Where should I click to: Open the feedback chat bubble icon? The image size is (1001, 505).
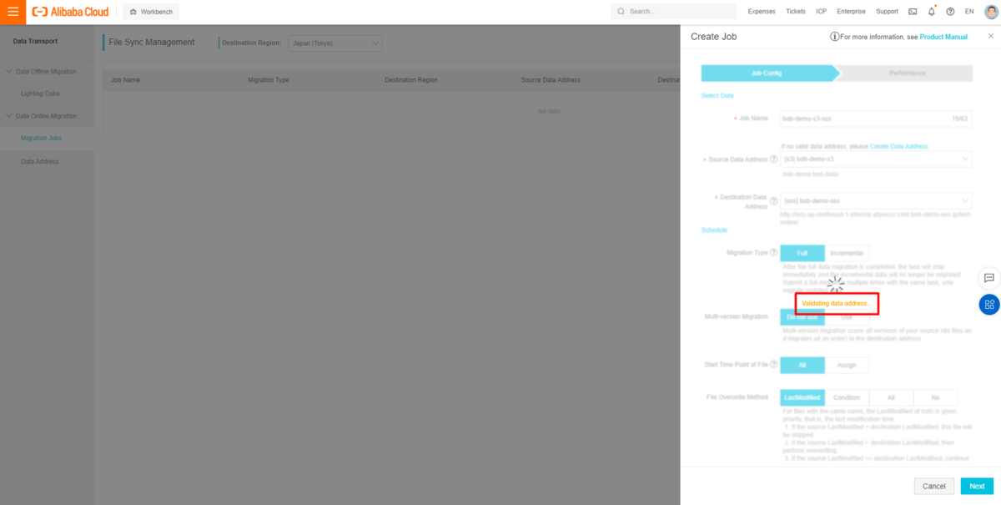[x=989, y=278]
